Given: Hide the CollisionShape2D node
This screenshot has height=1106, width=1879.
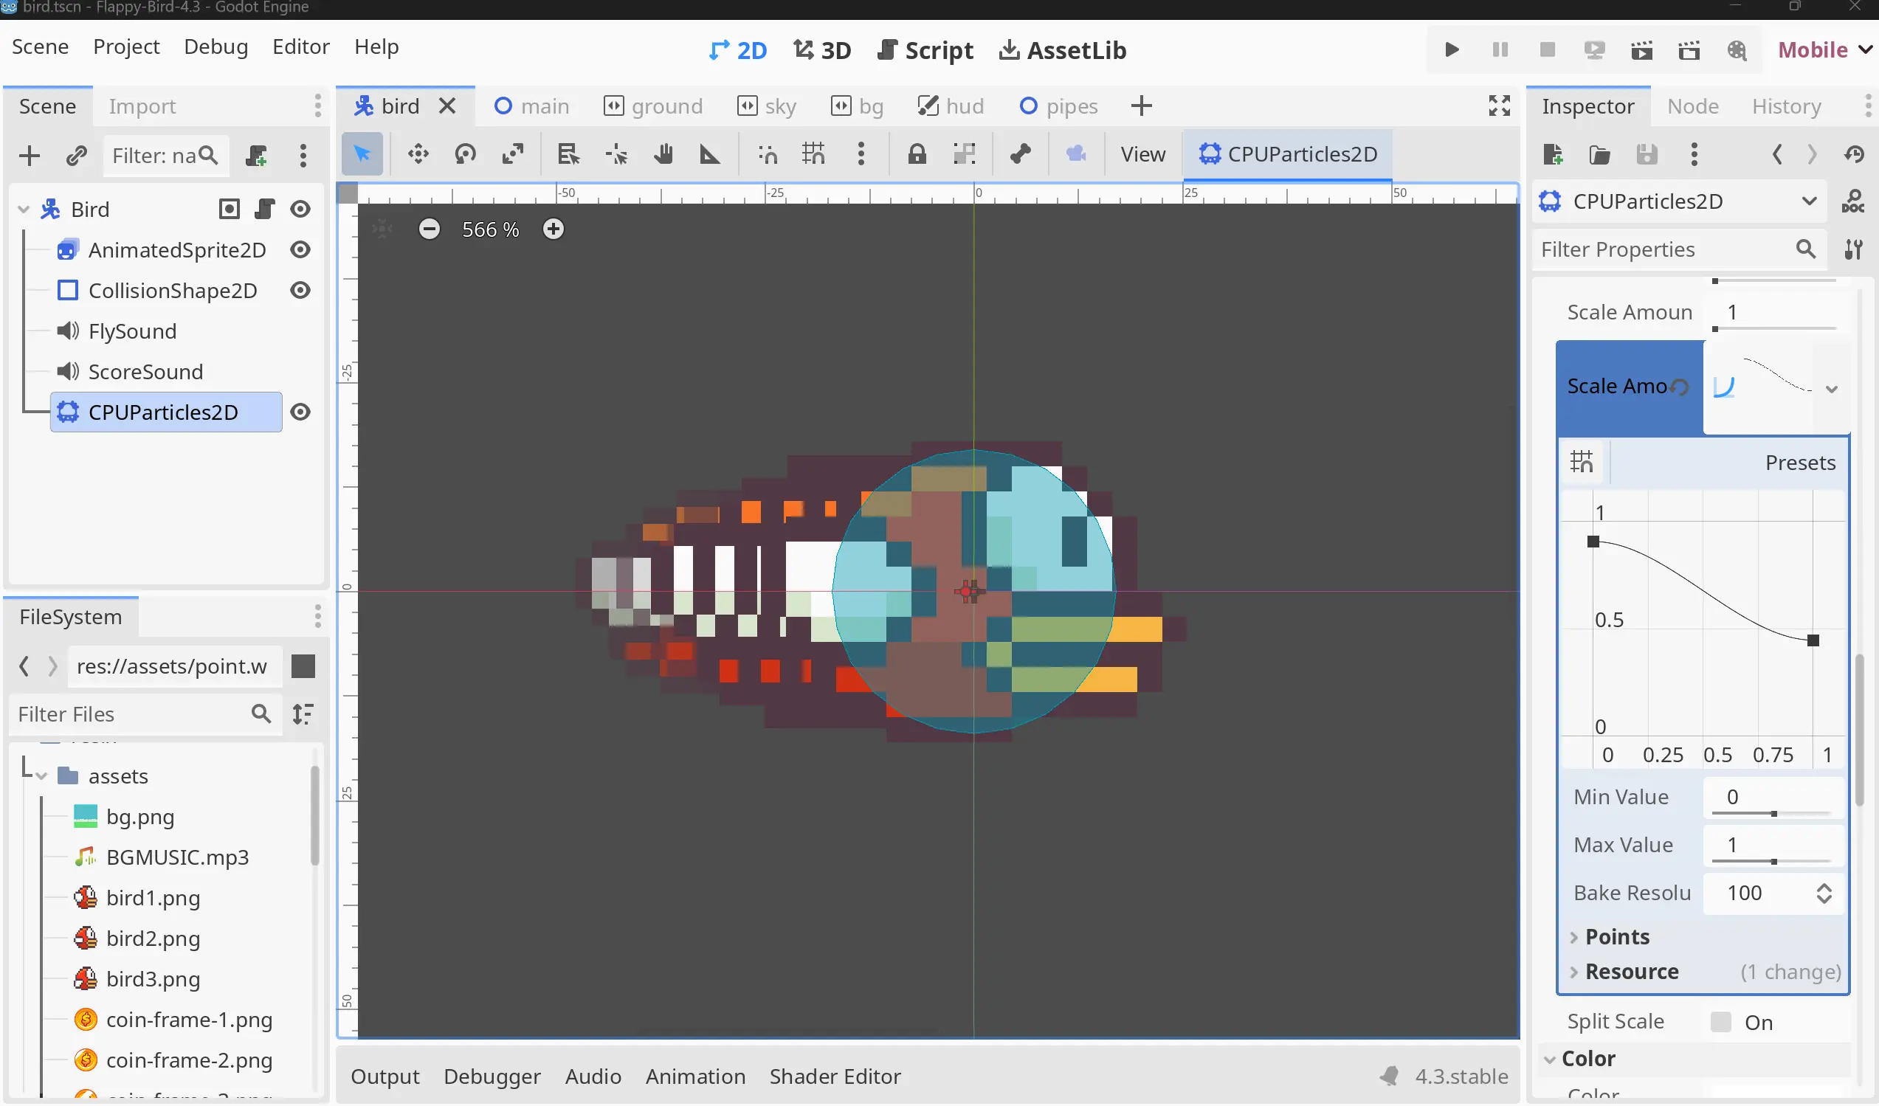Looking at the screenshot, I should (x=300, y=291).
